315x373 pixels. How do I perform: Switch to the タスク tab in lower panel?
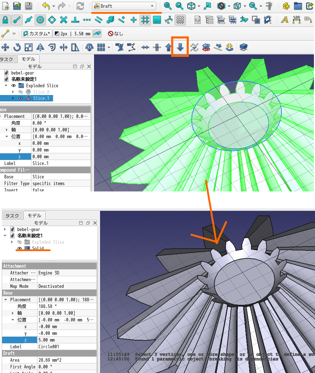click(x=12, y=216)
